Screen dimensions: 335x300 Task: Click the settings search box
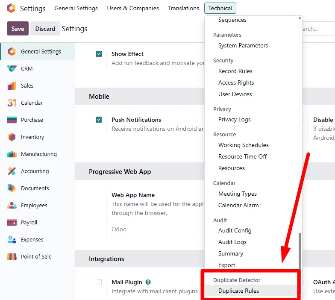319,29
